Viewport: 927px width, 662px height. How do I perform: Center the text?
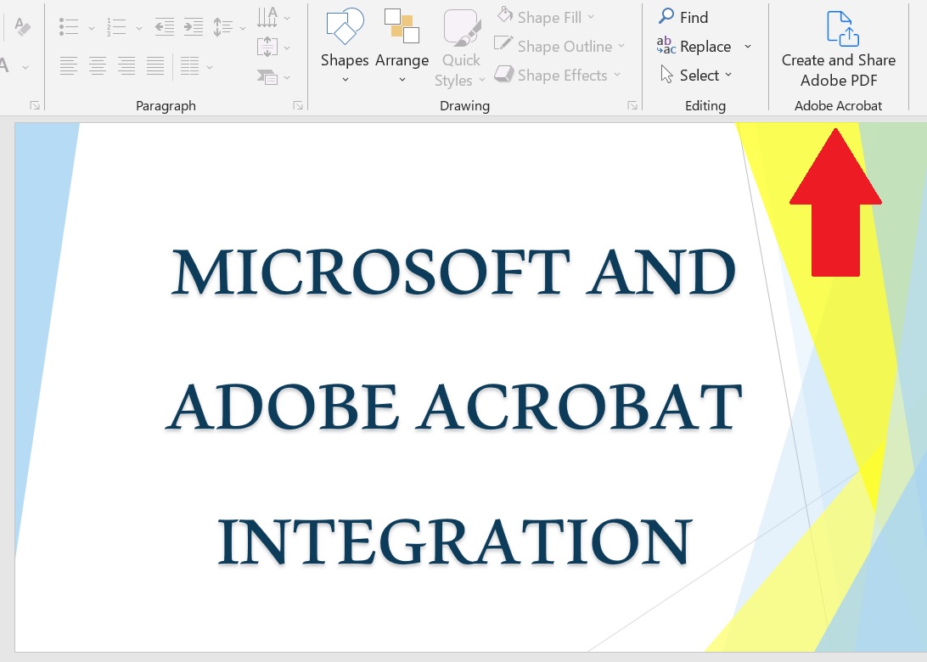[98, 65]
